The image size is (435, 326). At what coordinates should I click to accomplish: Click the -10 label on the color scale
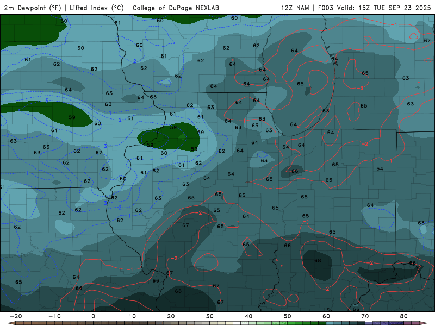[54, 316]
